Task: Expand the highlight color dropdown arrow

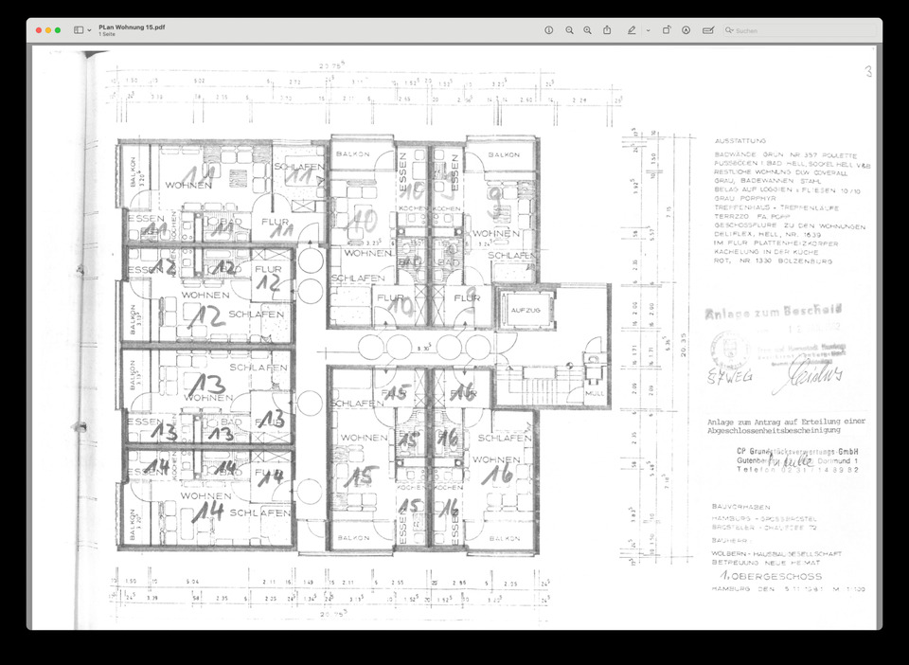Action: 648,30
